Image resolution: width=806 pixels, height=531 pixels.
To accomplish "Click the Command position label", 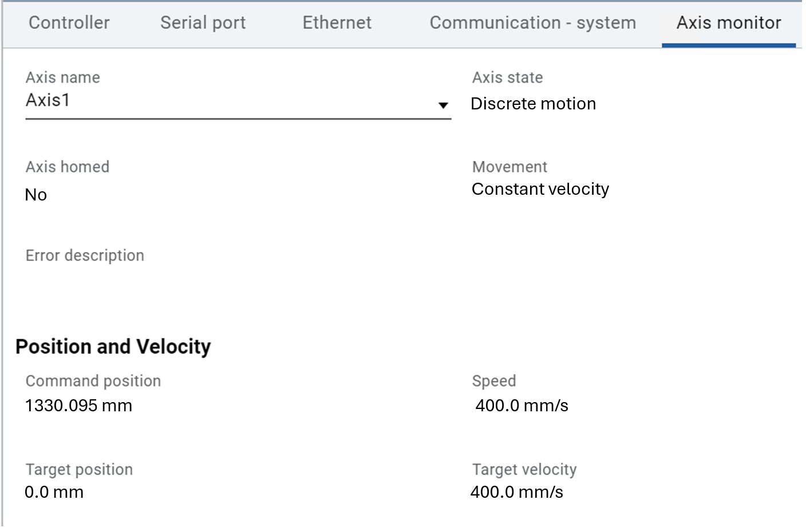I will (93, 381).
